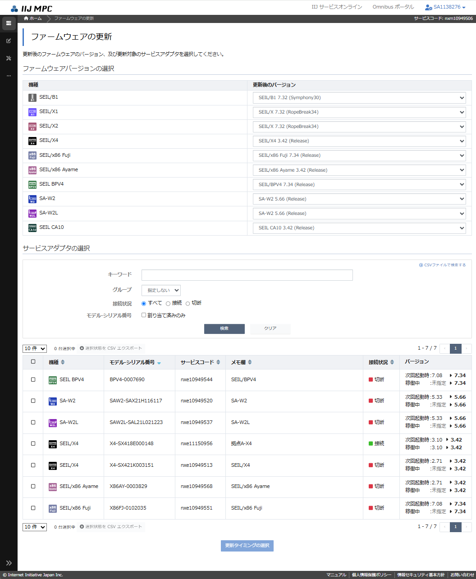Image resolution: width=476 pixels, height=579 pixels.
Task: Check the SEIL/x86 Ayame adapter row
Action: (33, 486)
